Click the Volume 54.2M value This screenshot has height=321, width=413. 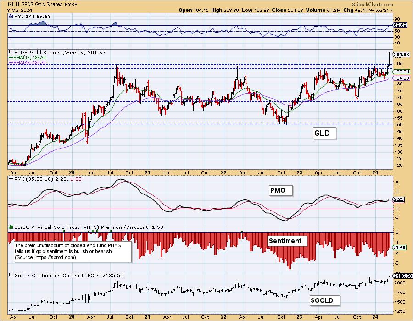coord(324,10)
